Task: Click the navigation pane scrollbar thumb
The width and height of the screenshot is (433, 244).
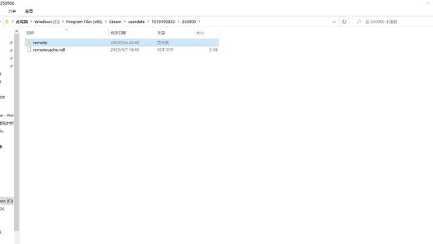Action: [x=16, y=133]
